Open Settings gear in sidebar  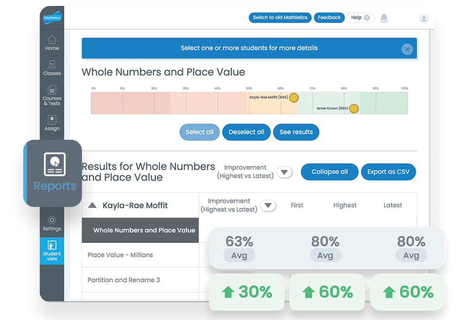pos(52,223)
